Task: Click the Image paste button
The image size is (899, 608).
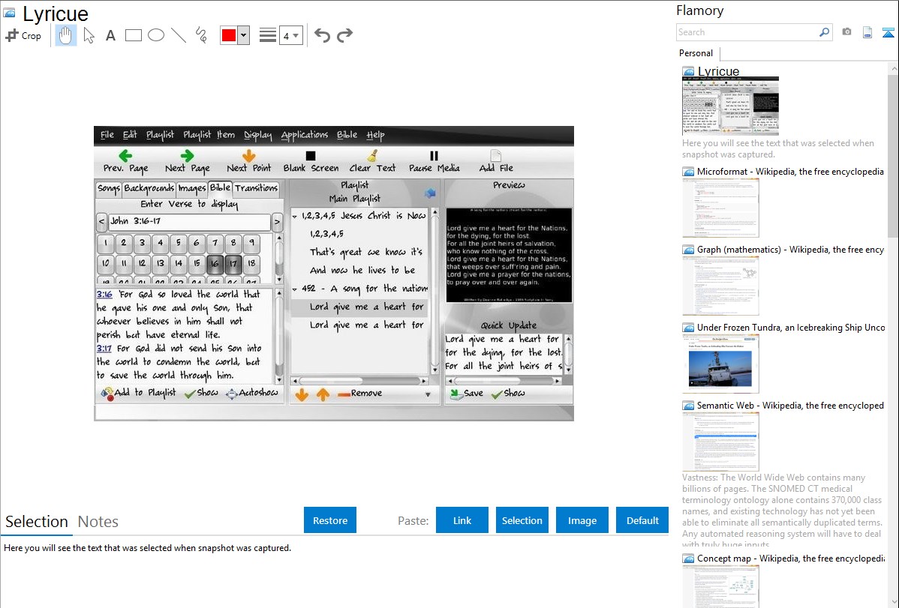Action: point(582,520)
